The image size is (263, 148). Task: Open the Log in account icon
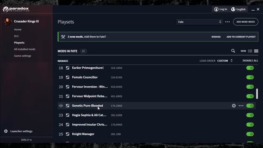(216, 9)
